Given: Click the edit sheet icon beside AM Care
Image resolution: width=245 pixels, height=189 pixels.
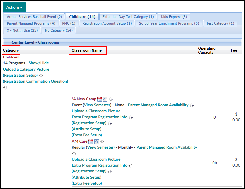Looking at the screenshot, I should 97,141.
